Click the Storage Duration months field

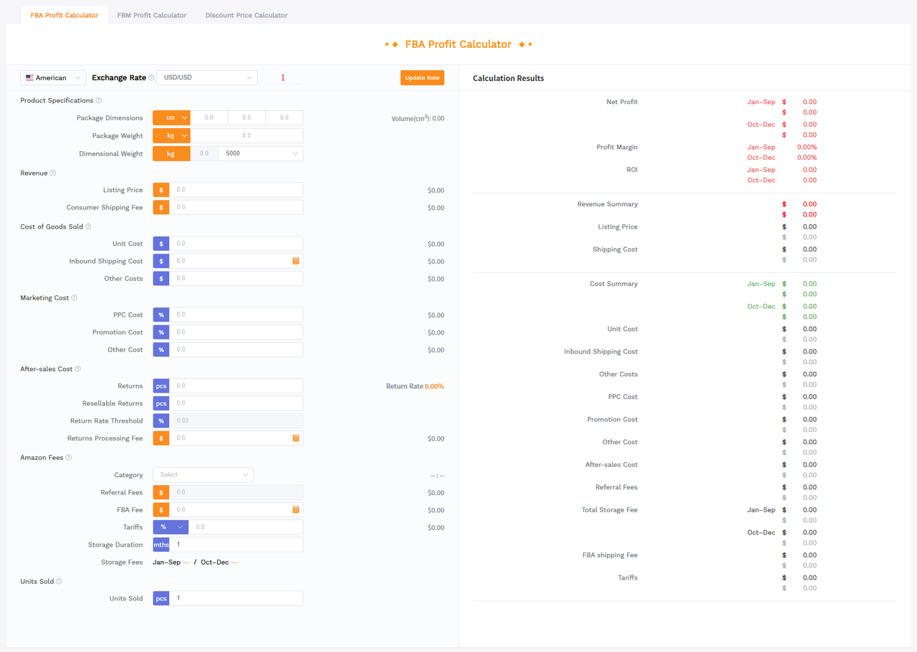(x=236, y=545)
